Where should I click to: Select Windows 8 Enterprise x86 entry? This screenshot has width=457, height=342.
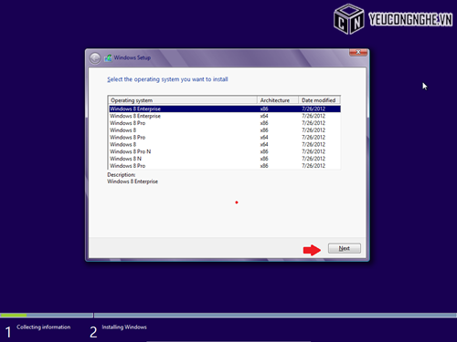click(225, 109)
